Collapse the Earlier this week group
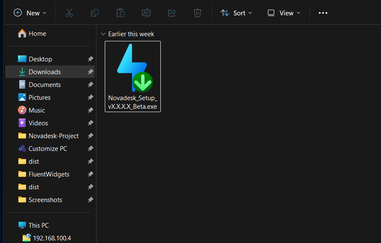Image resolution: width=381 pixels, height=243 pixels. tap(103, 34)
